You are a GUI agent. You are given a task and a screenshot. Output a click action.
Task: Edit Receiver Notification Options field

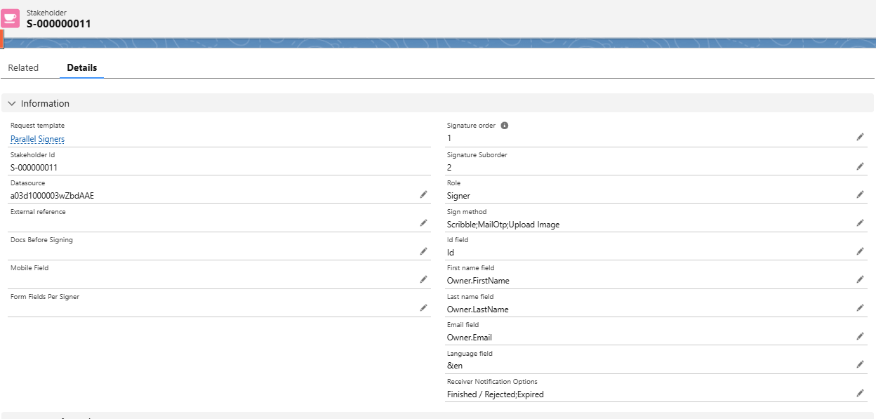click(860, 393)
